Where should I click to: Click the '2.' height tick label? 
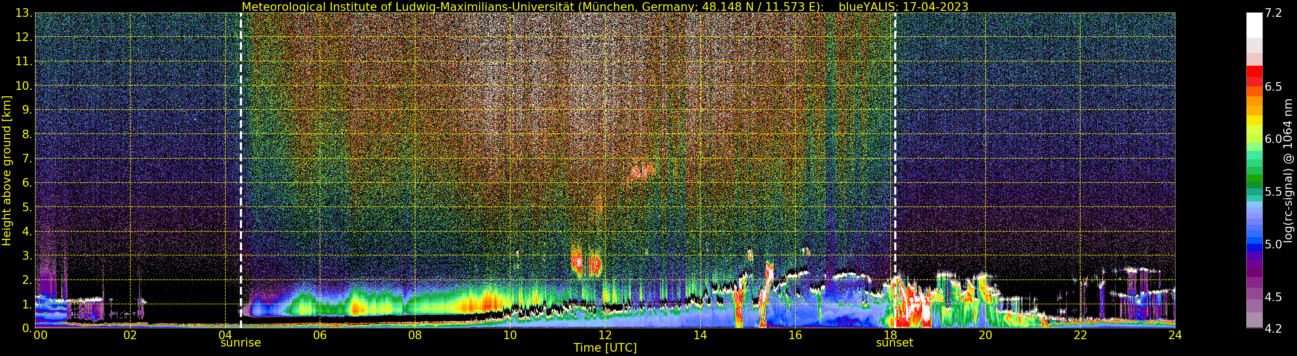[27, 280]
